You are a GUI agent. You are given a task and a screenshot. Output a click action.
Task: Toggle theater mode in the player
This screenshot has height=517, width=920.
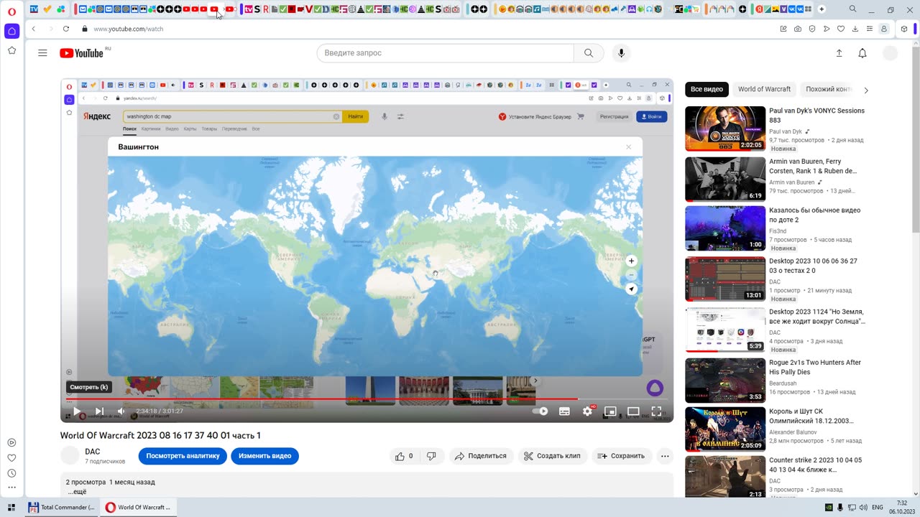(633, 411)
